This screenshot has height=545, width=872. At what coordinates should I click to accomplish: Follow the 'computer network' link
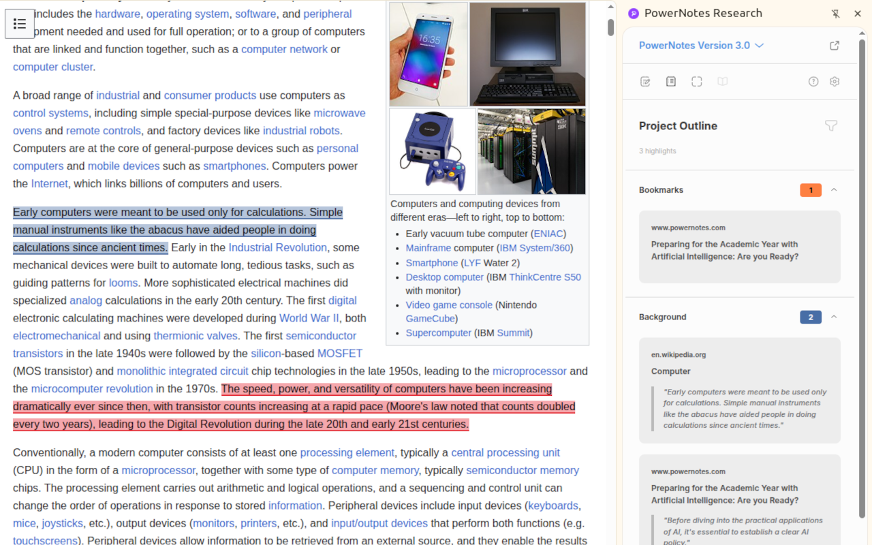(284, 49)
